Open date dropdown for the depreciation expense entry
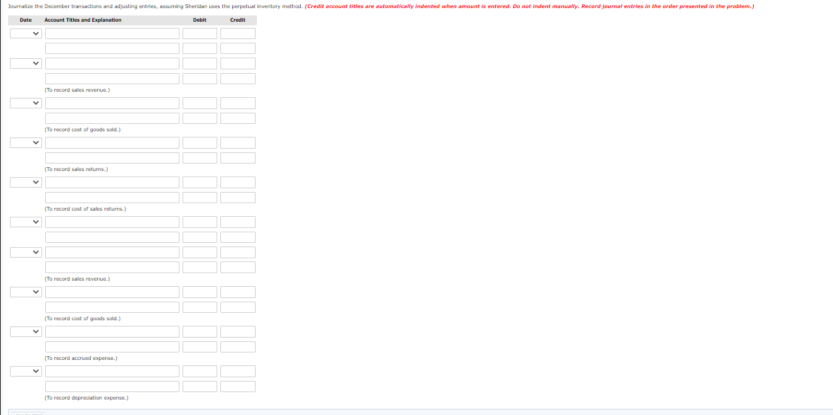 click(26, 372)
